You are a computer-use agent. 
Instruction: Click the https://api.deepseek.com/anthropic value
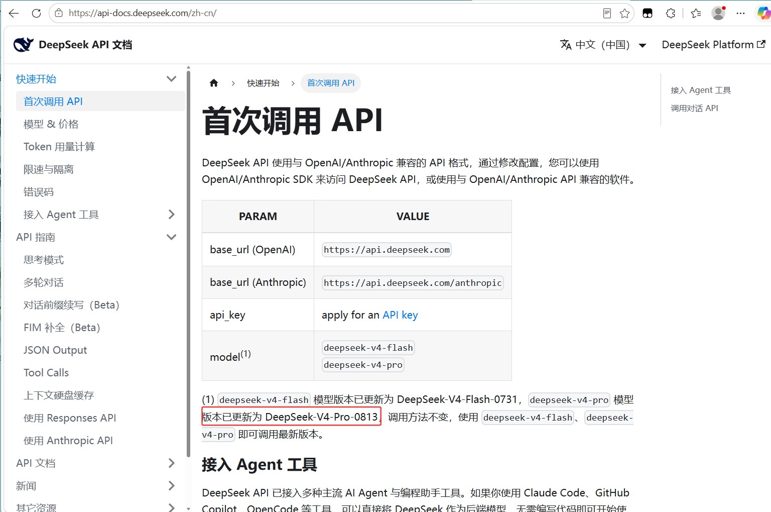[x=413, y=283]
